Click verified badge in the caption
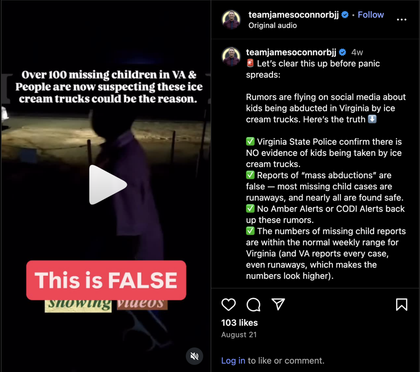 pyautogui.click(x=343, y=52)
